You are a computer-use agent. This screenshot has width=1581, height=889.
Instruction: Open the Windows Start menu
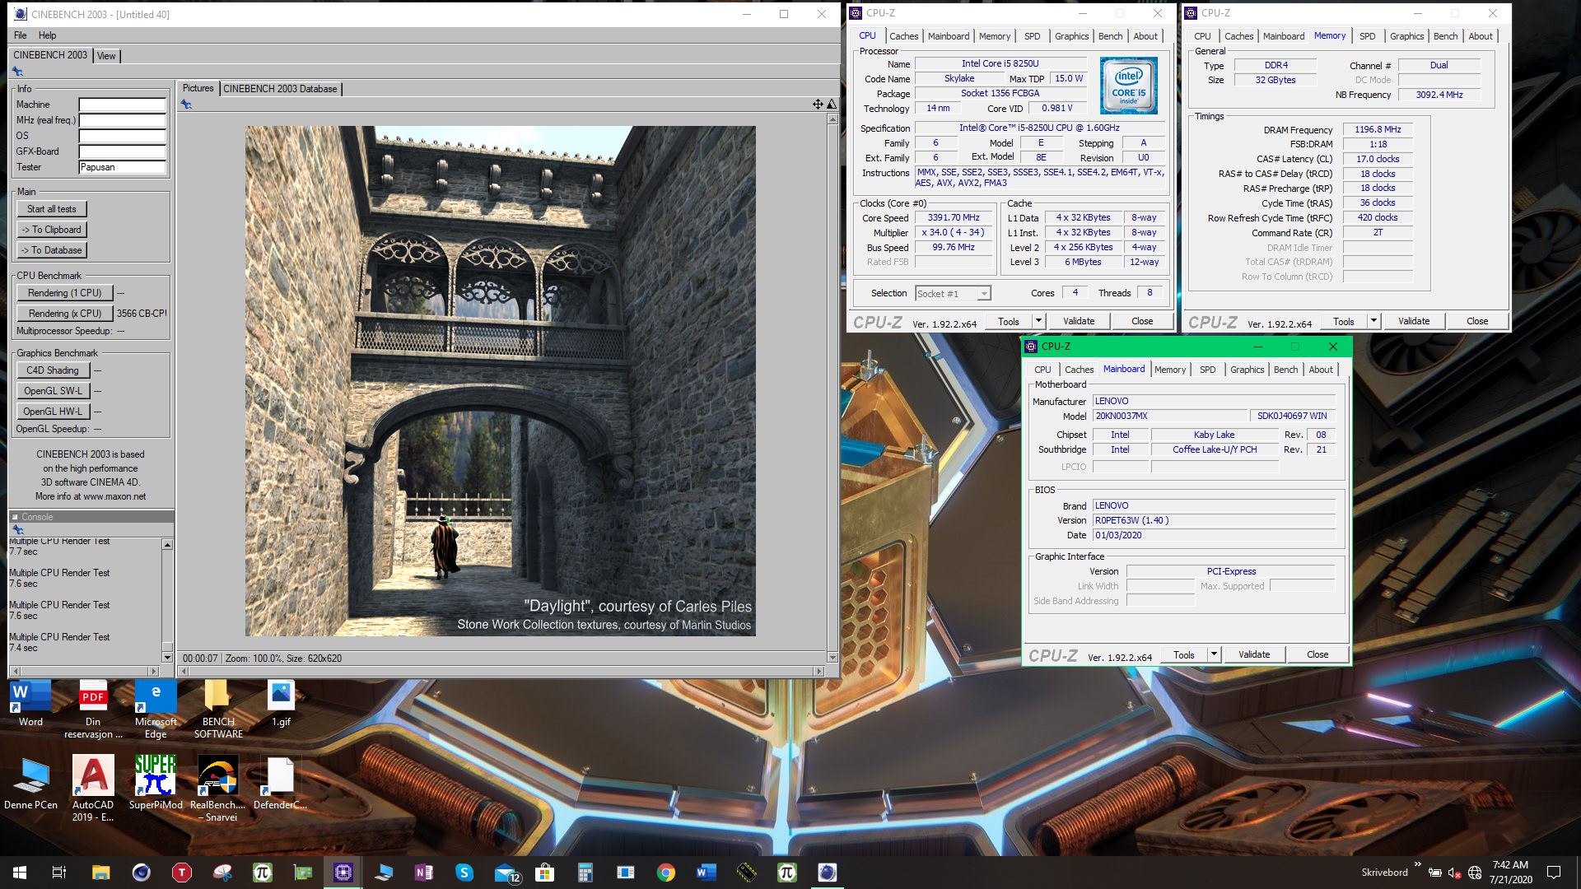click(x=20, y=873)
